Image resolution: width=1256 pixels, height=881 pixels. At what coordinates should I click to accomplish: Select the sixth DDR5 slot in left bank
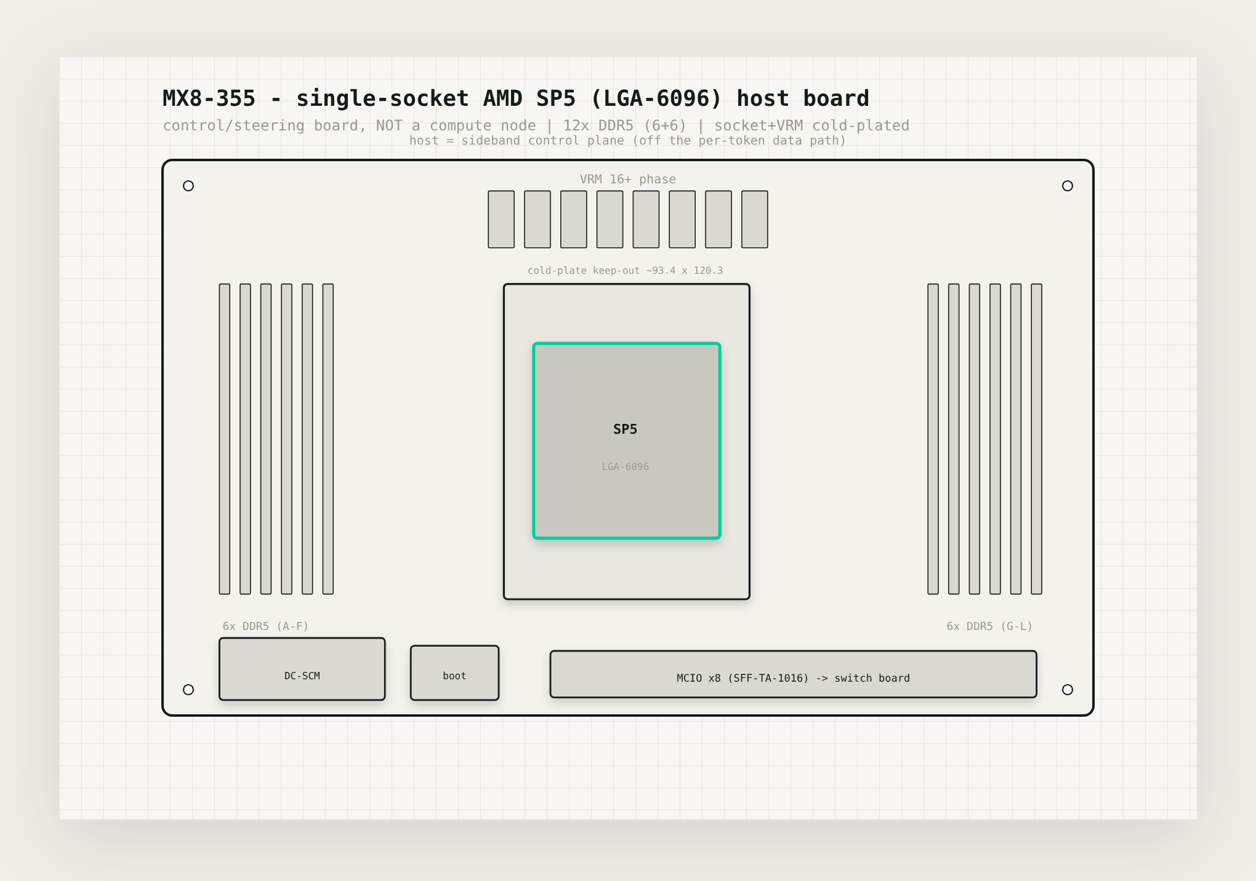tap(328, 439)
